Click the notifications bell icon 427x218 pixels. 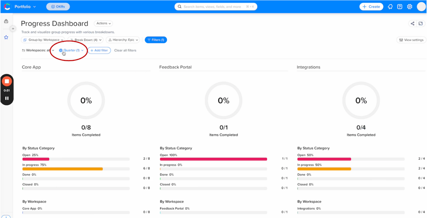[390, 7]
